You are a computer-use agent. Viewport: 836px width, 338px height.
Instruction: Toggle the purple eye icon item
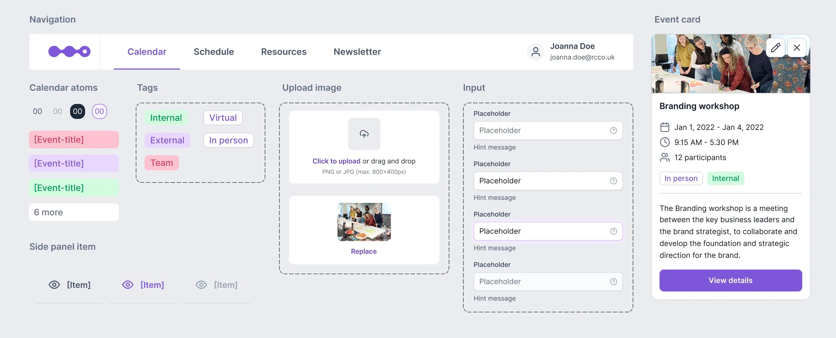[x=128, y=285]
